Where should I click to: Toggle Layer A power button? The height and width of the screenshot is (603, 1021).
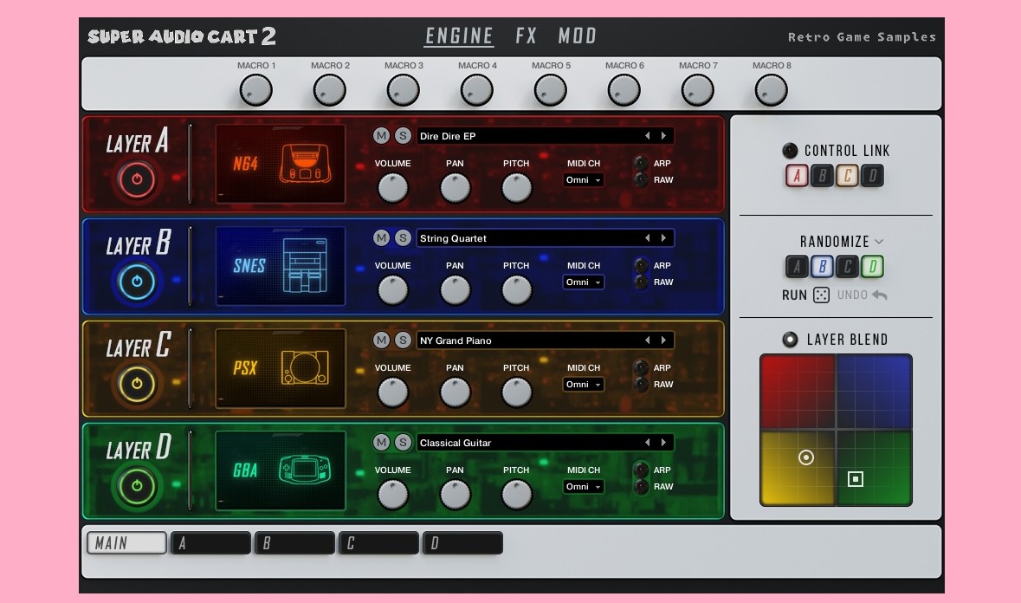tap(137, 180)
